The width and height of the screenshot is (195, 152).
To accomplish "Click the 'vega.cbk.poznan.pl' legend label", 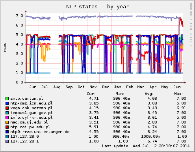I will (x=32, y=108).
